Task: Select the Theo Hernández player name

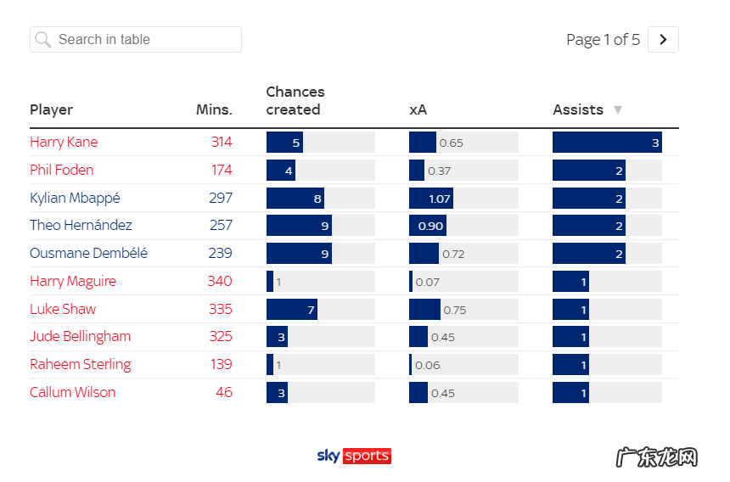Action: tap(81, 225)
